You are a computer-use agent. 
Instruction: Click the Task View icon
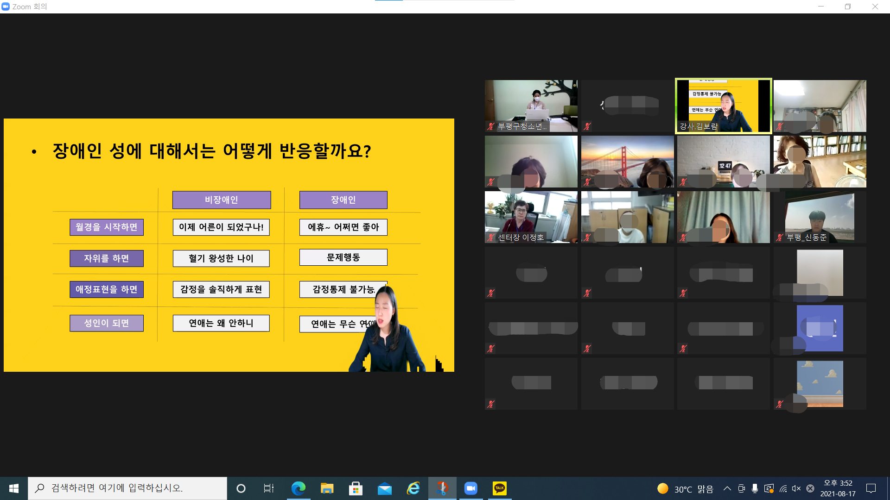pos(268,488)
